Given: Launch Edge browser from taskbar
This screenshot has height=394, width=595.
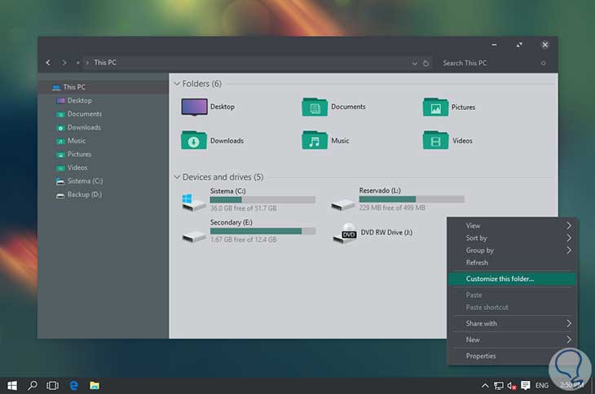Looking at the screenshot, I should [x=74, y=386].
